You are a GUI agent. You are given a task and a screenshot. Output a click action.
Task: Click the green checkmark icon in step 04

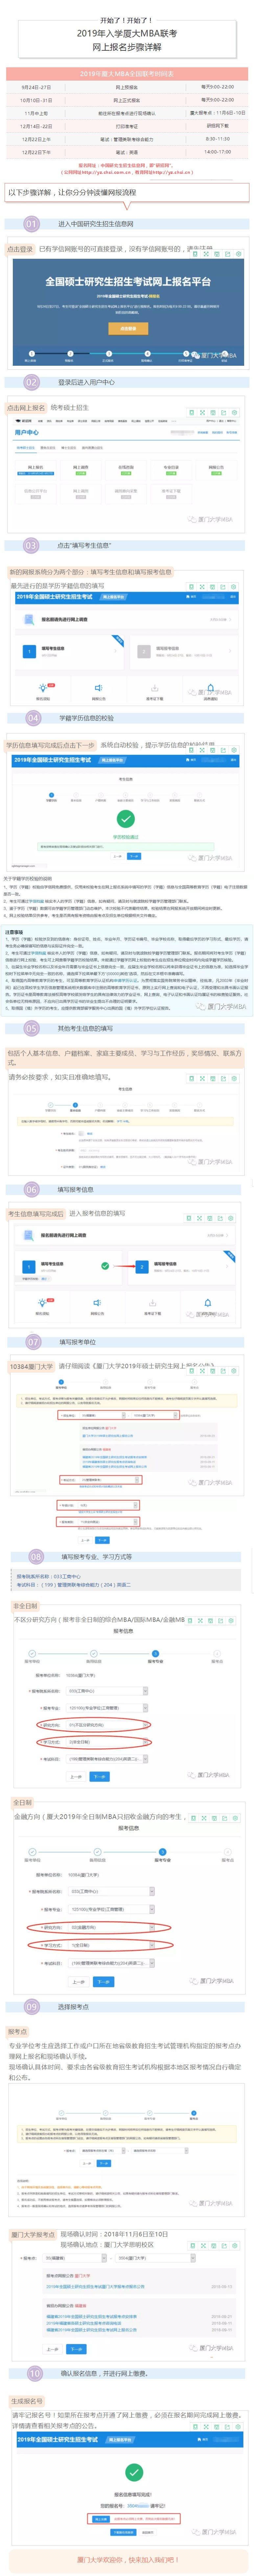coord(126,818)
